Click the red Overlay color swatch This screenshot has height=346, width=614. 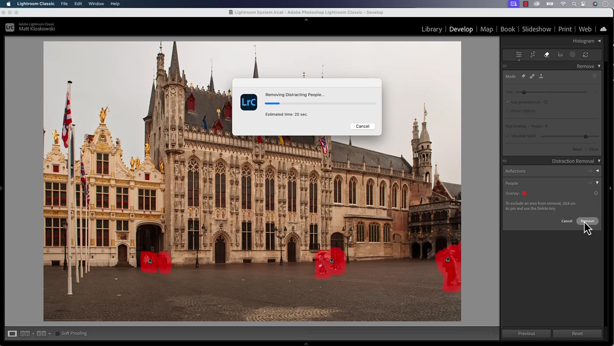(524, 193)
